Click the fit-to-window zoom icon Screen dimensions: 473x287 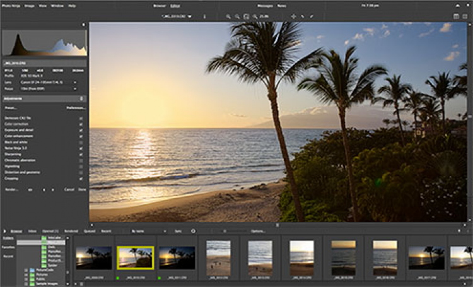click(x=246, y=16)
